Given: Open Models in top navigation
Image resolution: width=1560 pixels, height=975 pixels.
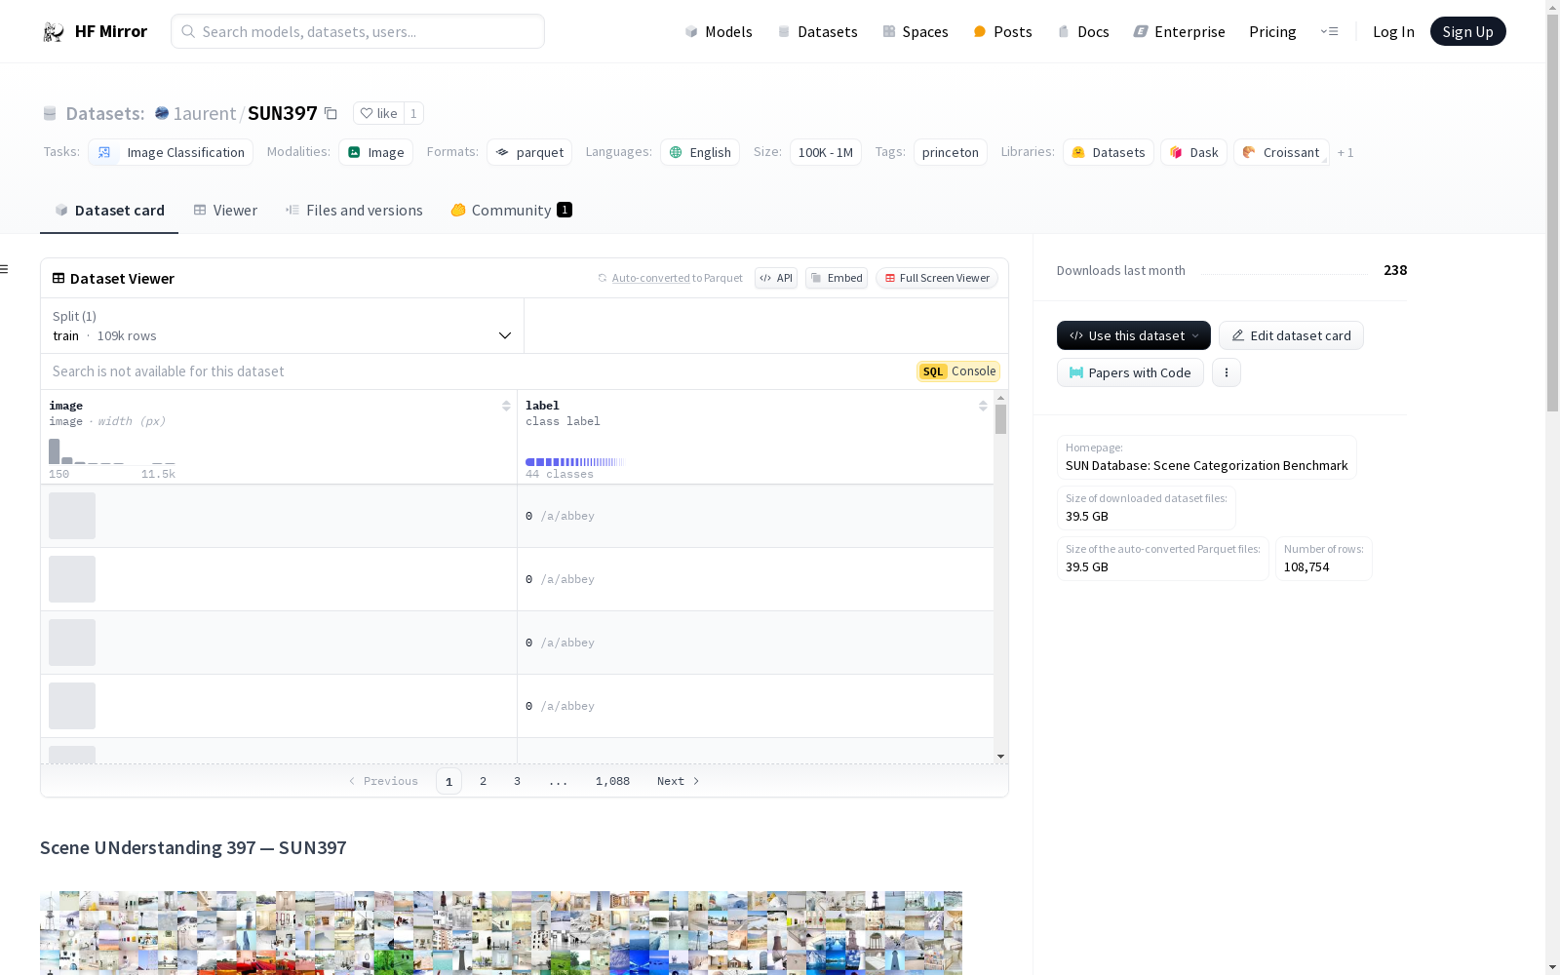Looking at the screenshot, I should (719, 31).
